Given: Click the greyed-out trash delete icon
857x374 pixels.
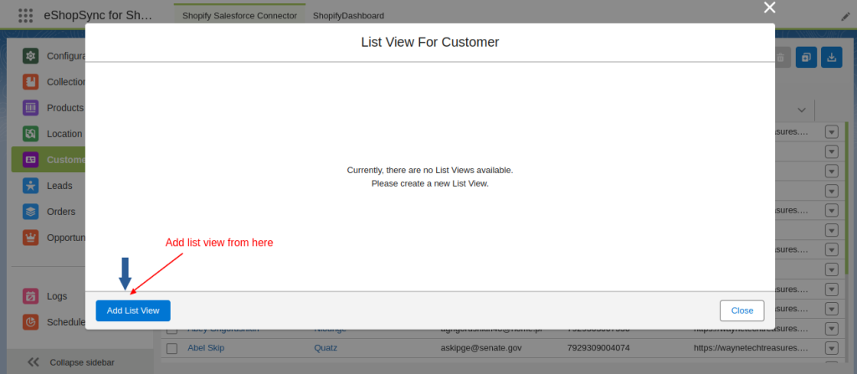Looking at the screenshot, I should tap(781, 57).
